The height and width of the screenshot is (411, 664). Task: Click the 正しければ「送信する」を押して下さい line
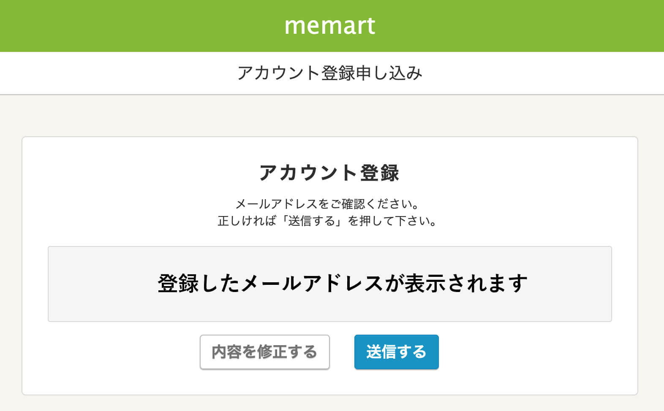tap(326, 220)
